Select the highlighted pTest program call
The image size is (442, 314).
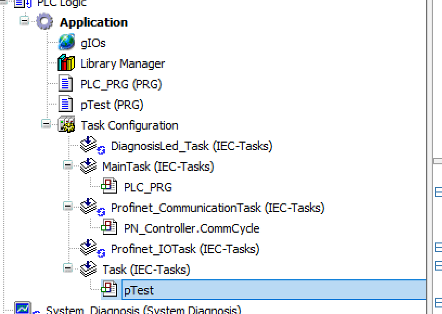coord(139,290)
